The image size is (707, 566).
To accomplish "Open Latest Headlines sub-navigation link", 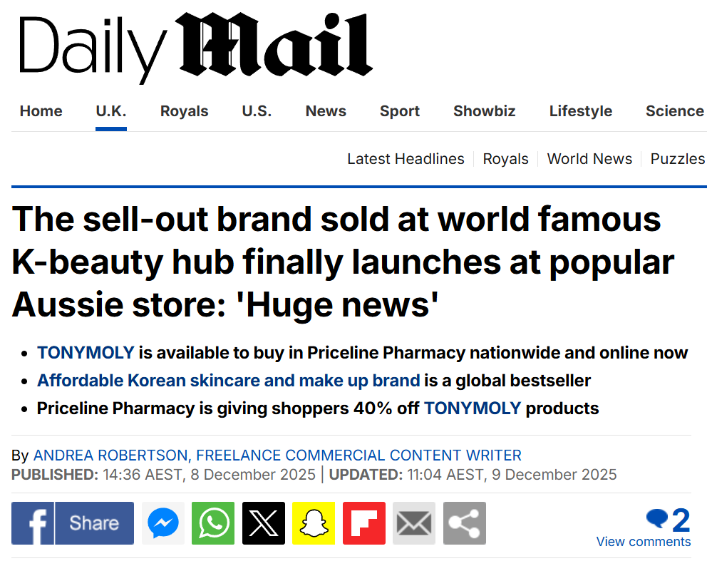I will [x=406, y=159].
